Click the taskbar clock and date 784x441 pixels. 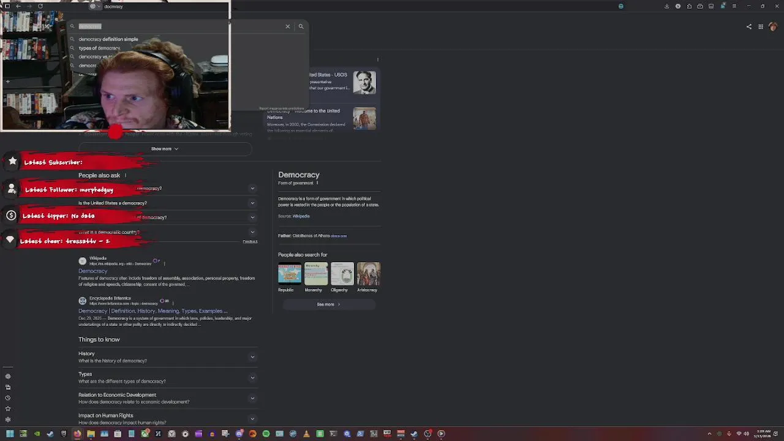click(763, 434)
